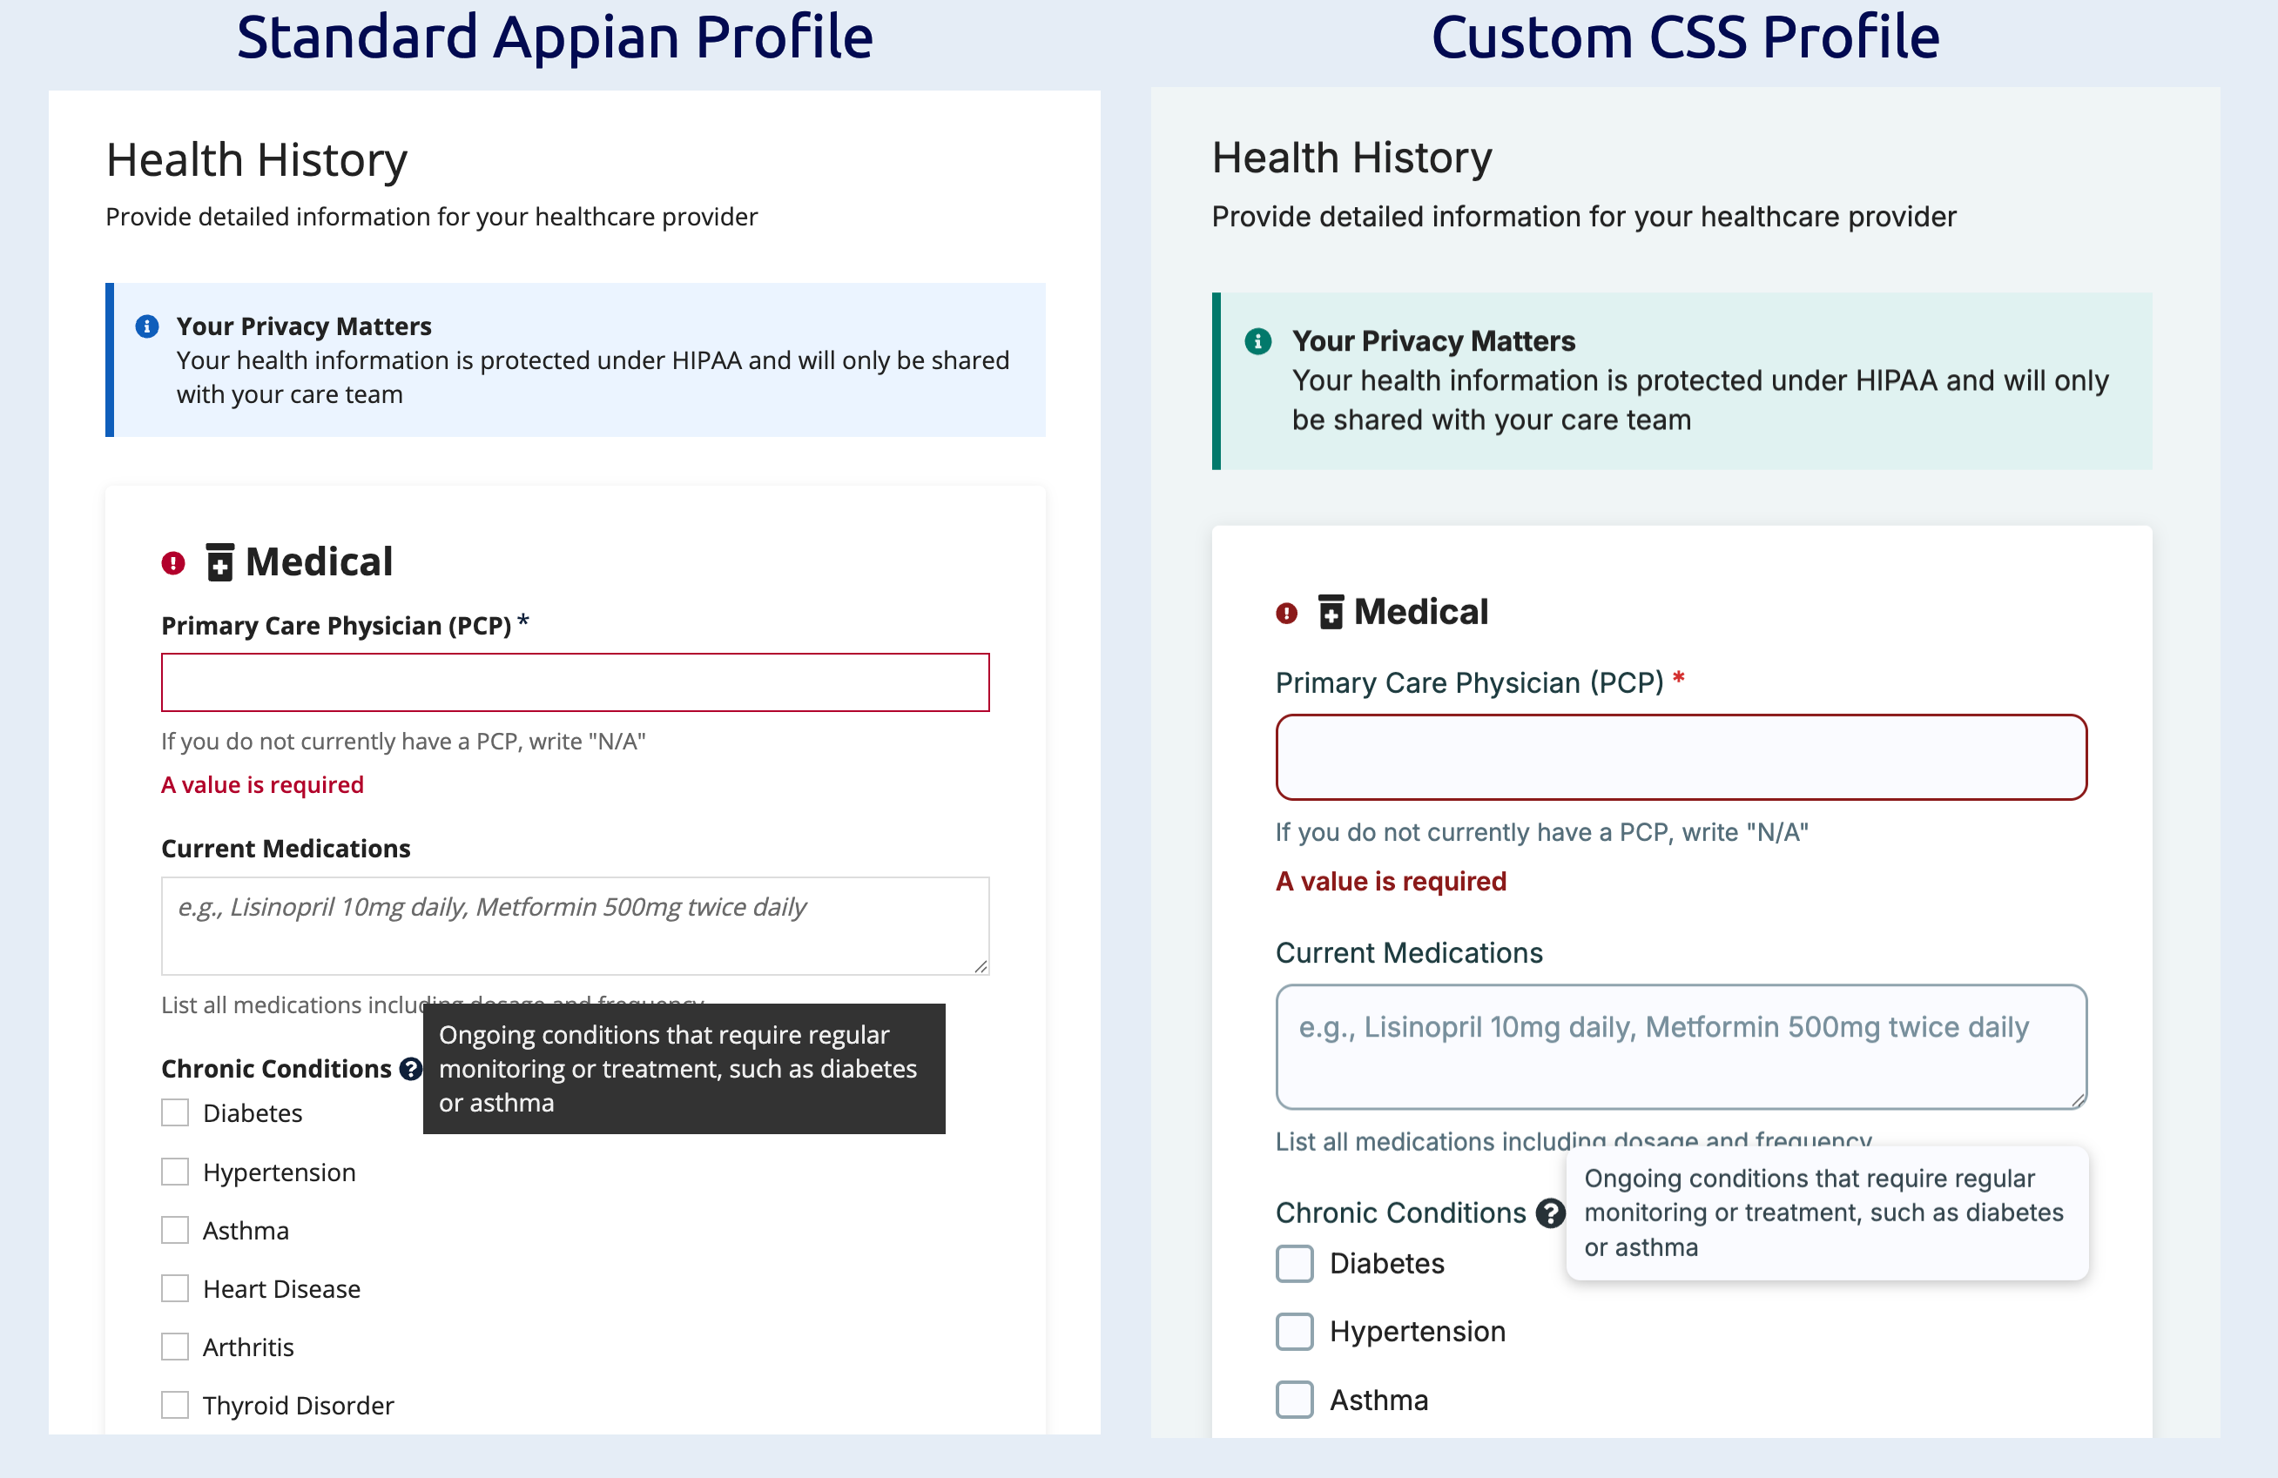
Task: Tick the Thyroid Disorder checkbox
Action: pos(174,1405)
